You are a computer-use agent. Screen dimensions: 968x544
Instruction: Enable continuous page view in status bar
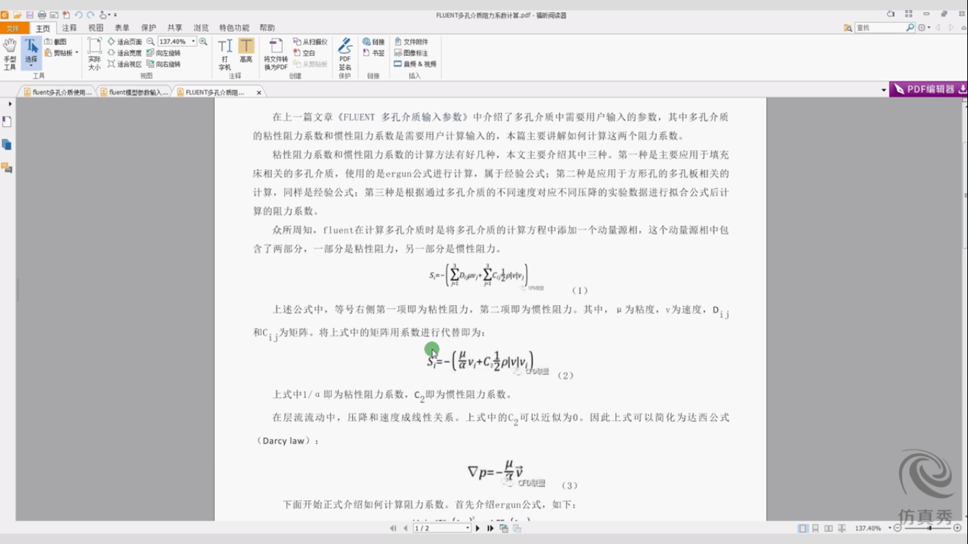[x=816, y=528]
